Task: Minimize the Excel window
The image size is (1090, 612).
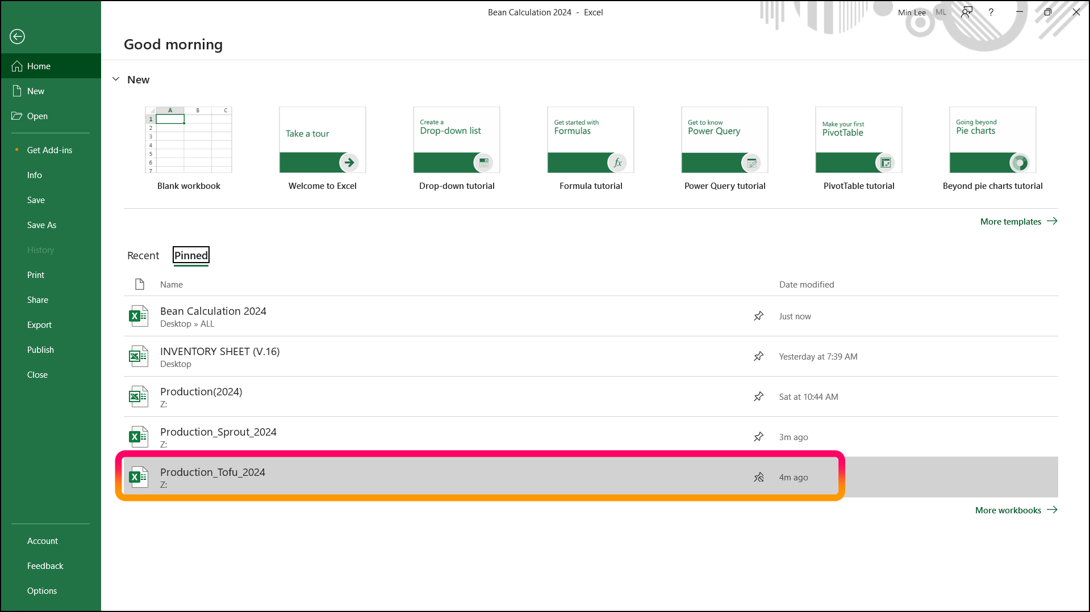Action: pyautogui.click(x=1020, y=12)
